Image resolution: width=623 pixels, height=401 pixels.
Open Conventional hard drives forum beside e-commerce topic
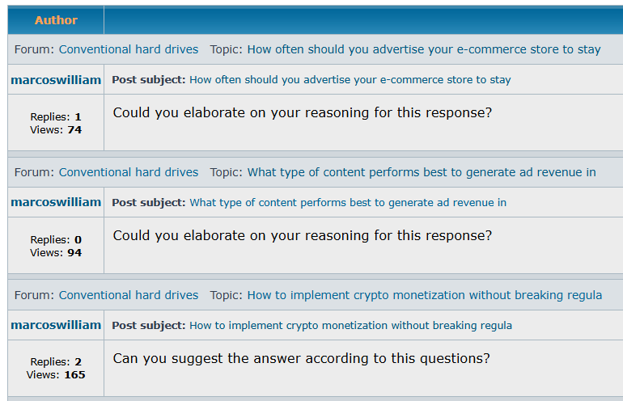coord(129,49)
